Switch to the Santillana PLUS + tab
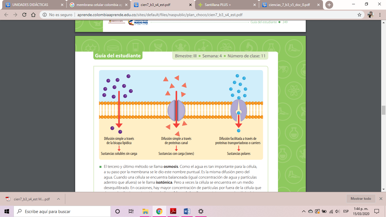Screen dimensions: 386x217 pos(227,5)
